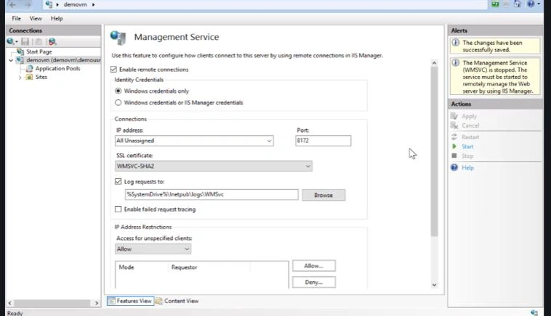Screen dimensions: 551x316
Task: Click the back navigation arrow
Action: (x=12, y=4)
